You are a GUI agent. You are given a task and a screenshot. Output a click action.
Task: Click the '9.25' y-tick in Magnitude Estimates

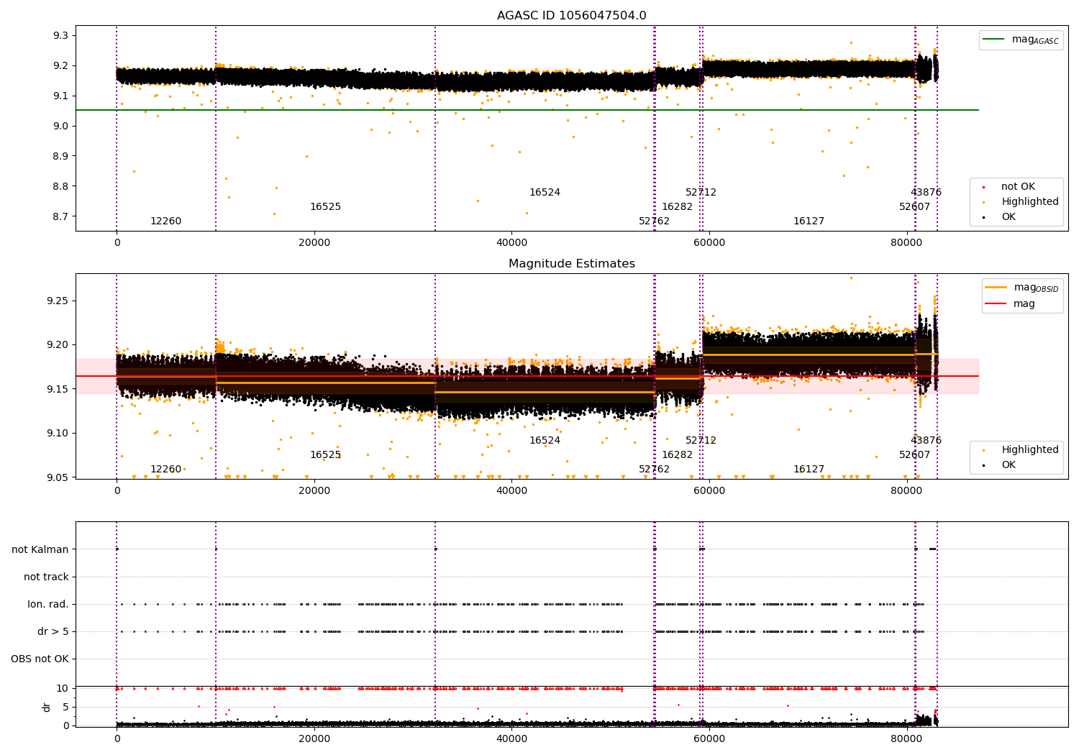pos(58,301)
